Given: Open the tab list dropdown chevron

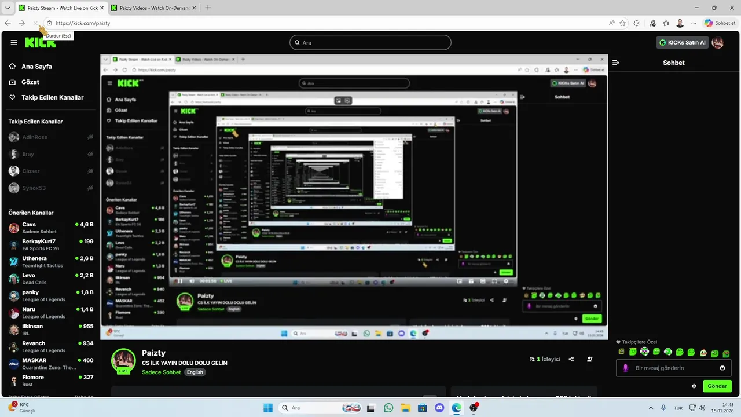Looking at the screenshot, I should tap(7, 8).
